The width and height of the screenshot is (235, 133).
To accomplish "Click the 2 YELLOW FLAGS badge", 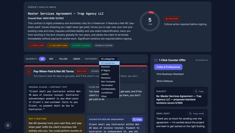I will 58,45.
